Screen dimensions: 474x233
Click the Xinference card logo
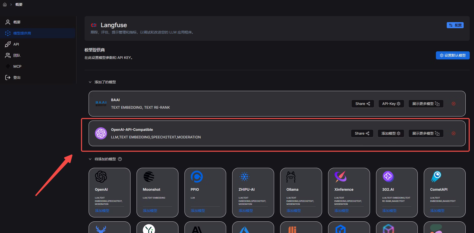tap(340, 177)
